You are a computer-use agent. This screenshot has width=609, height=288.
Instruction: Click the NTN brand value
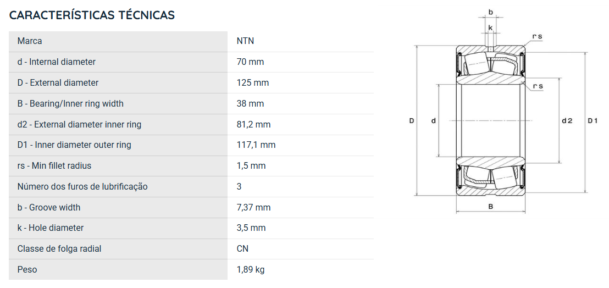click(x=246, y=41)
